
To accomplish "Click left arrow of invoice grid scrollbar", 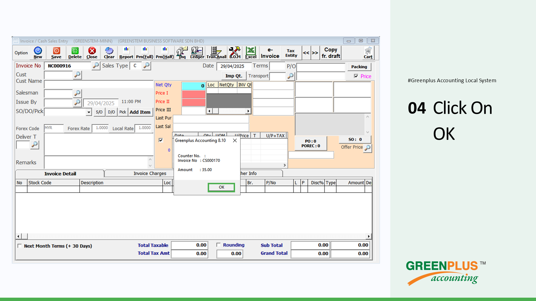I will click(x=18, y=236).
